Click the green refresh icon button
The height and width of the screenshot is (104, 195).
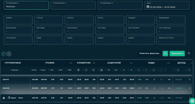165,53
